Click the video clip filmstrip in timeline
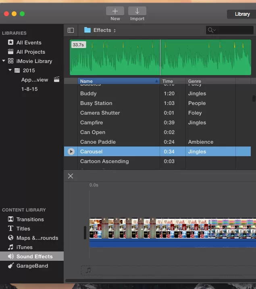This screenshot has width=256, height=289. (x=173, y=228)
